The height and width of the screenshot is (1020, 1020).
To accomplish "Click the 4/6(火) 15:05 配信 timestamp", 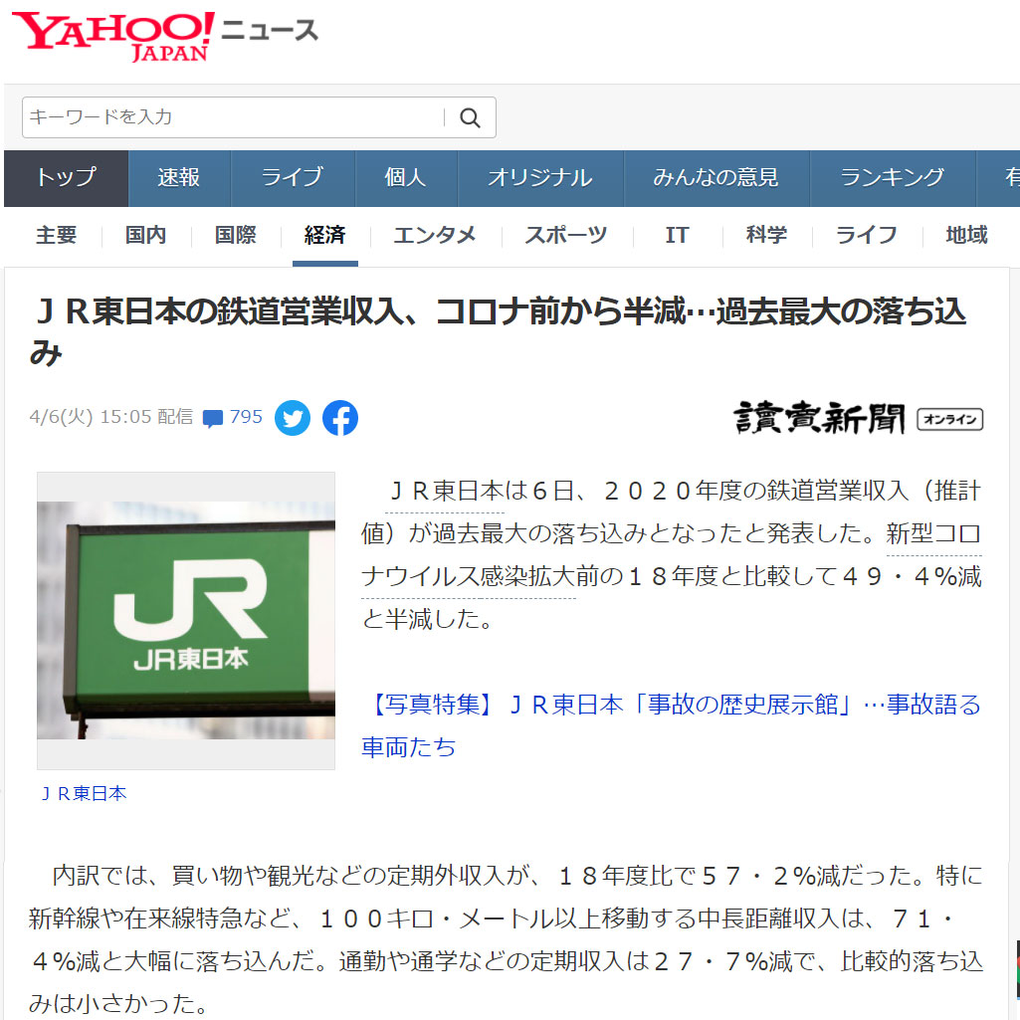I will coord(111,417).
